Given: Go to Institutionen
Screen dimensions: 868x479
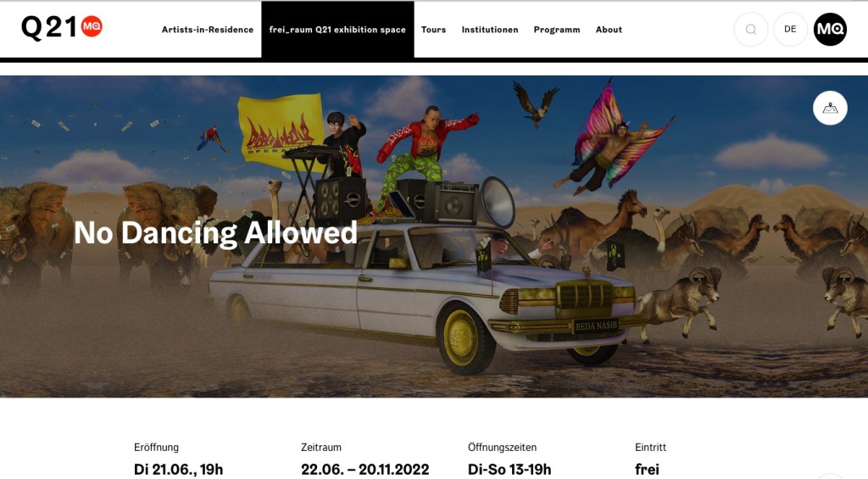Looking at the screenshot, I should click(x=490, y=30).
